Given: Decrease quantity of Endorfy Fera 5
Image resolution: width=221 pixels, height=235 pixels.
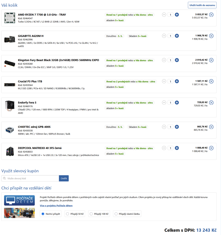Looking at the screenshot, I should point(164,103).
